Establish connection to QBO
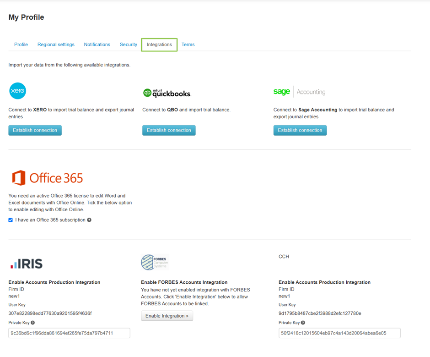The height and width of the screenshot is (357, 430). click(169, 130)
